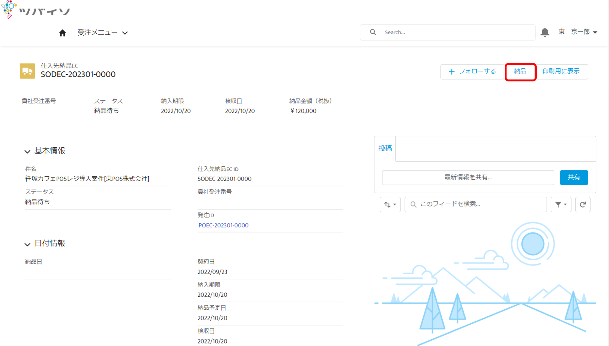This screenshot has height=346, width=609.
Task: Select the 投稿 tab
Action: [x=385, y=148]
